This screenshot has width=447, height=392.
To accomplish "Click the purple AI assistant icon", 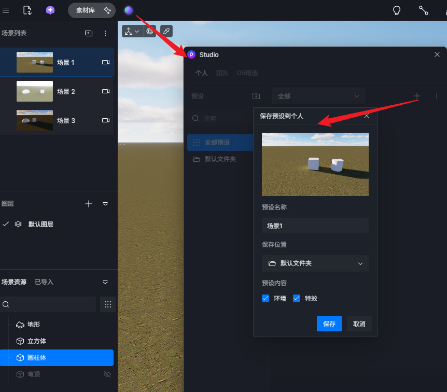I will (x=50, y=10).
